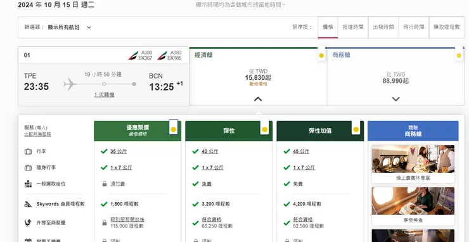The height and width of the screenshot is (242, 469).
Task: Click lock icon beside 須付費
Action: click(105, 184)
